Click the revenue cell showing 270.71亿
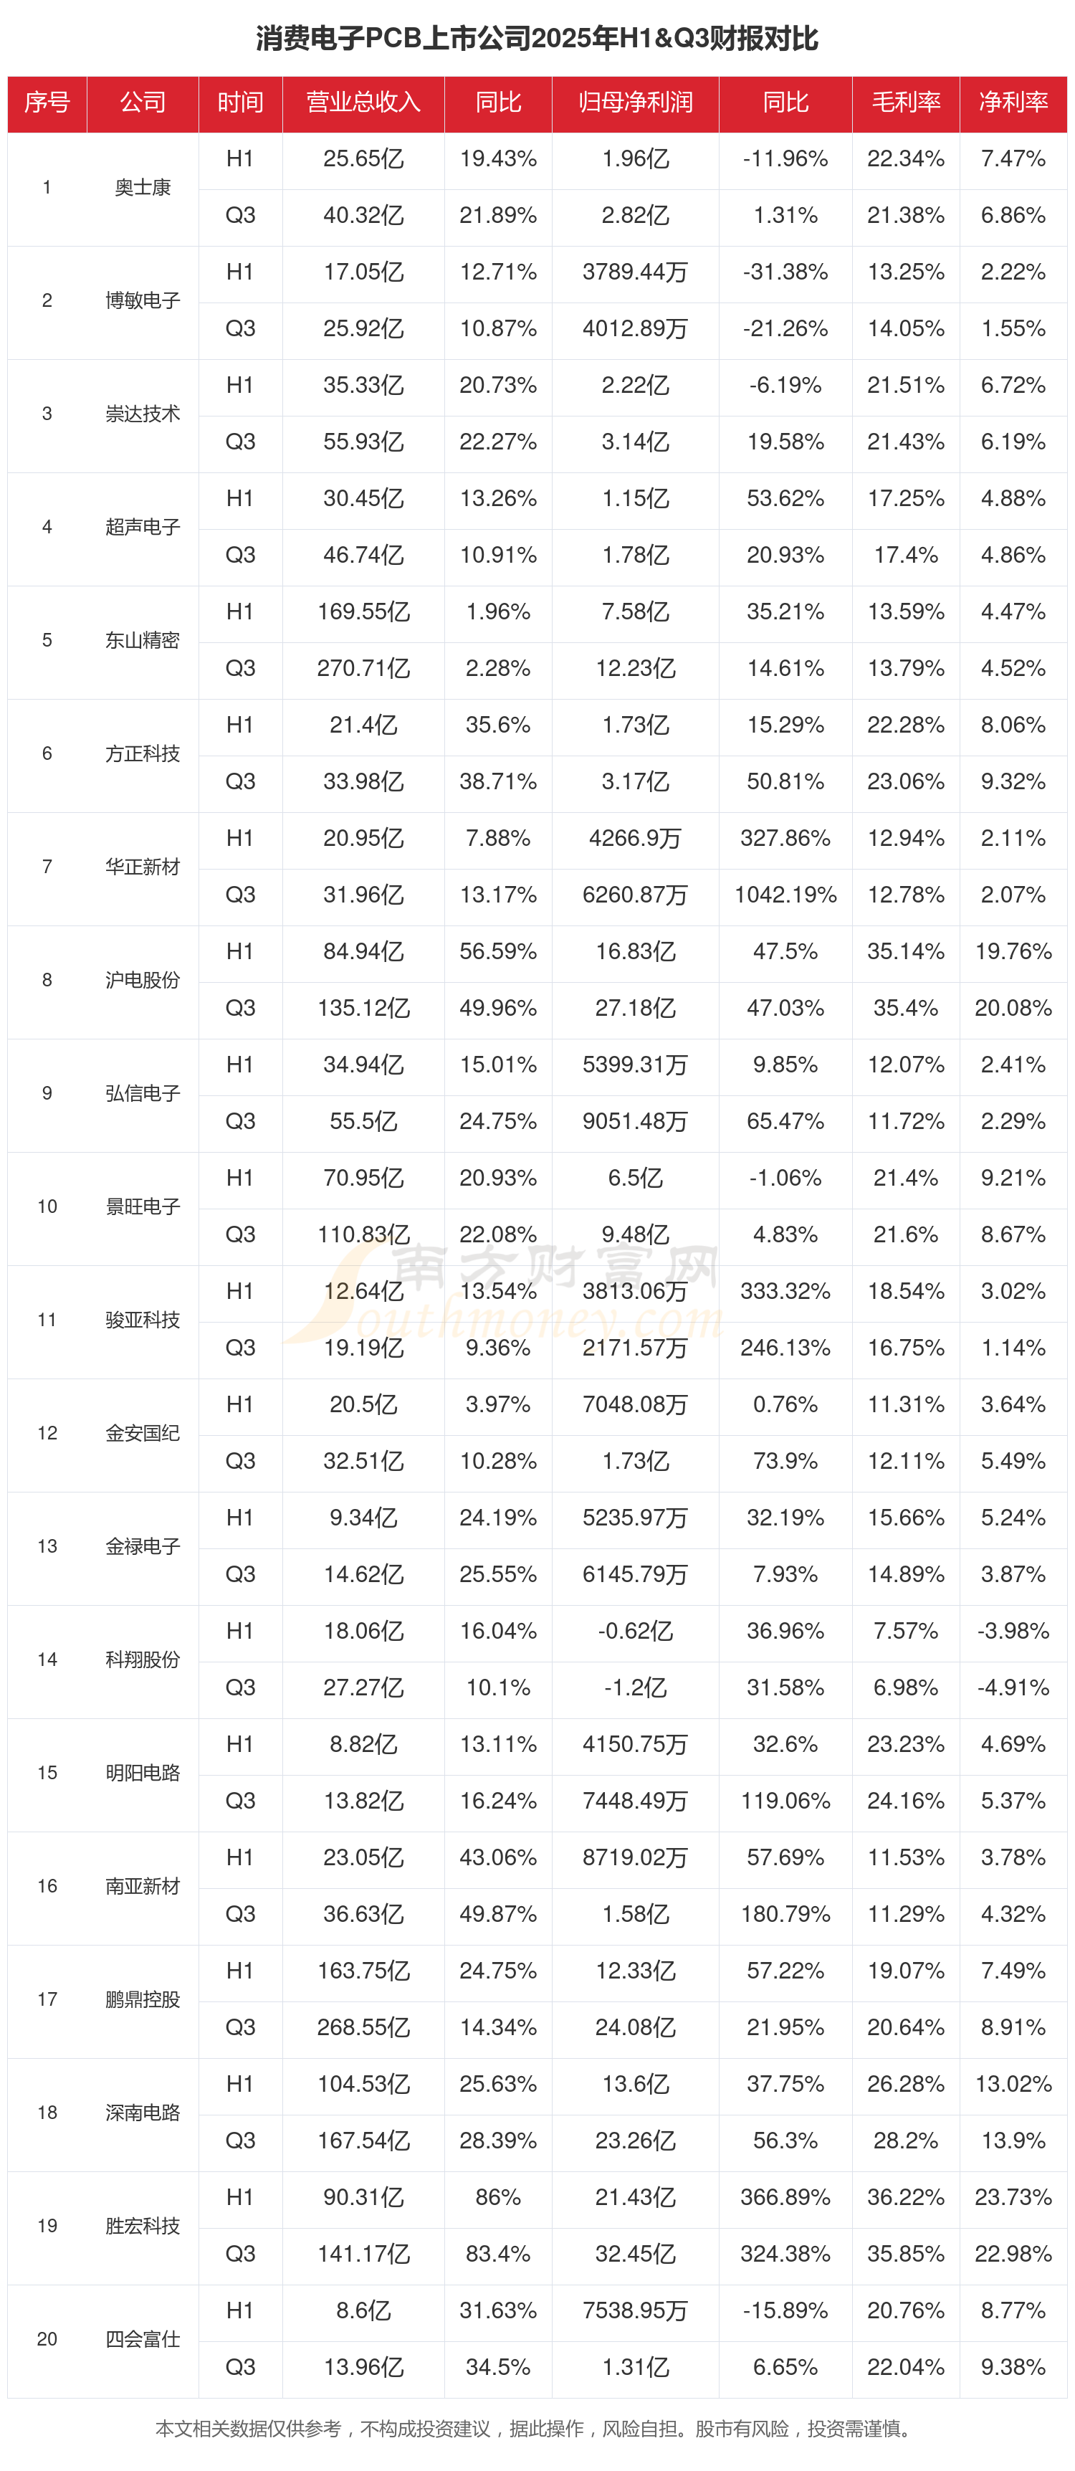The image size is (1075, 2471). click(363, 669)
